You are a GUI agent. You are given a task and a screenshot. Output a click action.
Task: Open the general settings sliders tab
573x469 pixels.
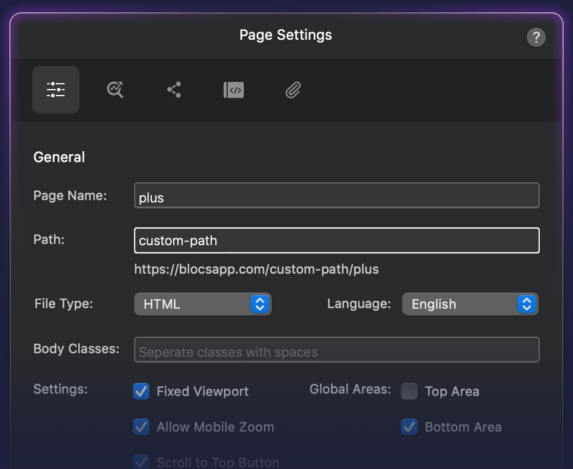pyautogui.click(x=56, y=90)
